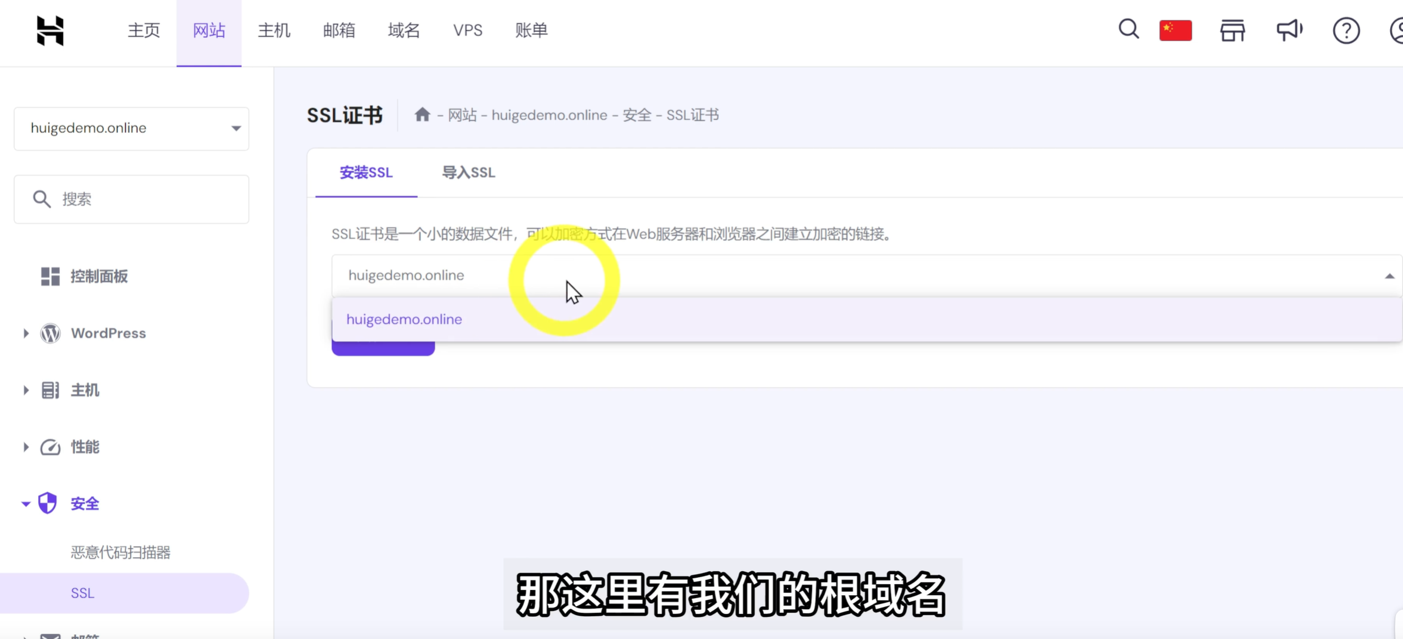Open the huigedemo.online site selector in sidebar

pyautogui.click(x=132, y=128)
